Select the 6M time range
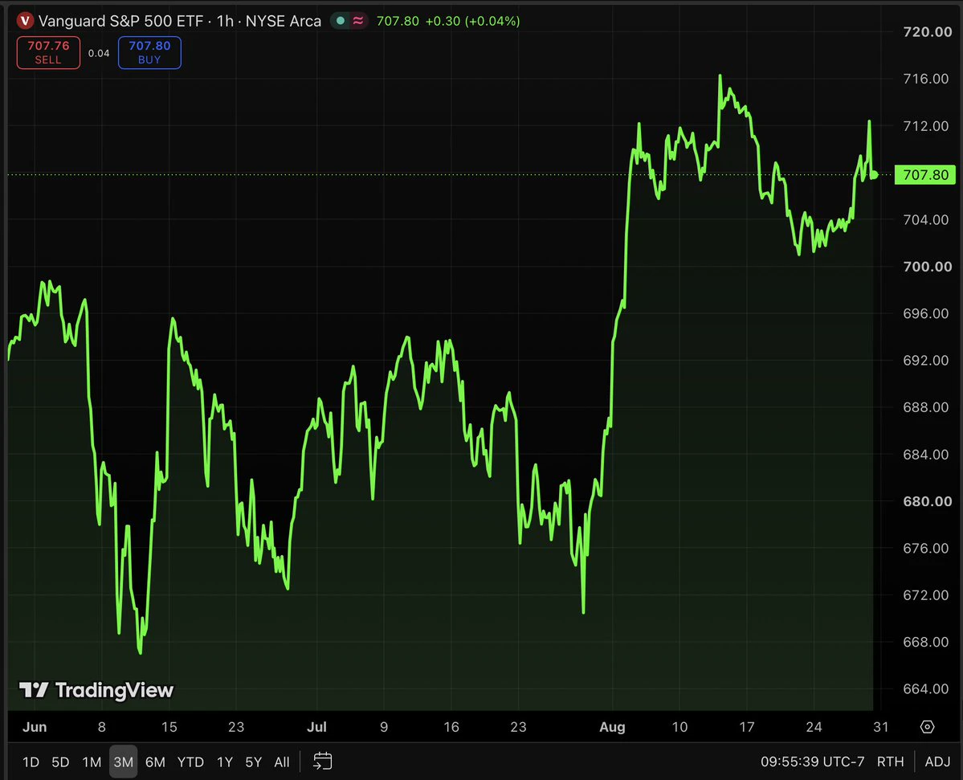963x780 pixels. click(155, 762)
